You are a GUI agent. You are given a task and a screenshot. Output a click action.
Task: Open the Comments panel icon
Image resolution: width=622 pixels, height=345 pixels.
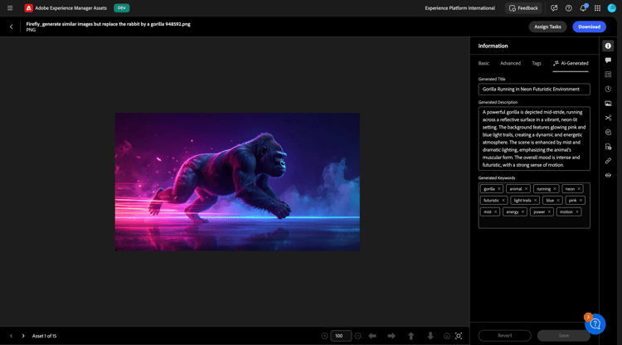tap(608, 61)
